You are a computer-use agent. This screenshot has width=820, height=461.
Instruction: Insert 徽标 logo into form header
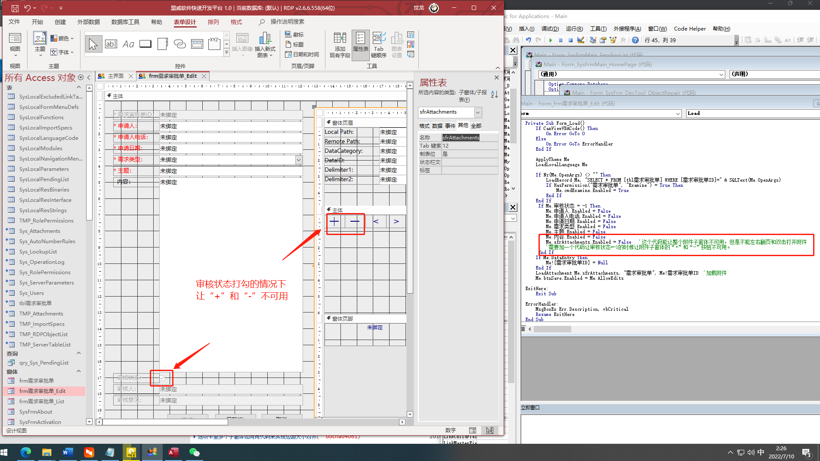pos(294,34)
